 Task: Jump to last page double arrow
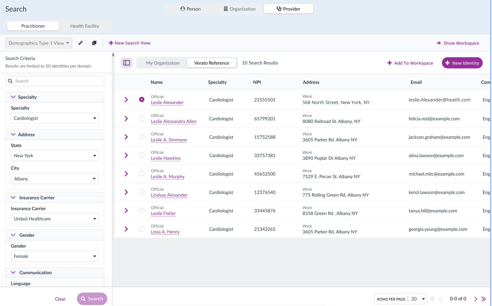click(x=484, y=299)
